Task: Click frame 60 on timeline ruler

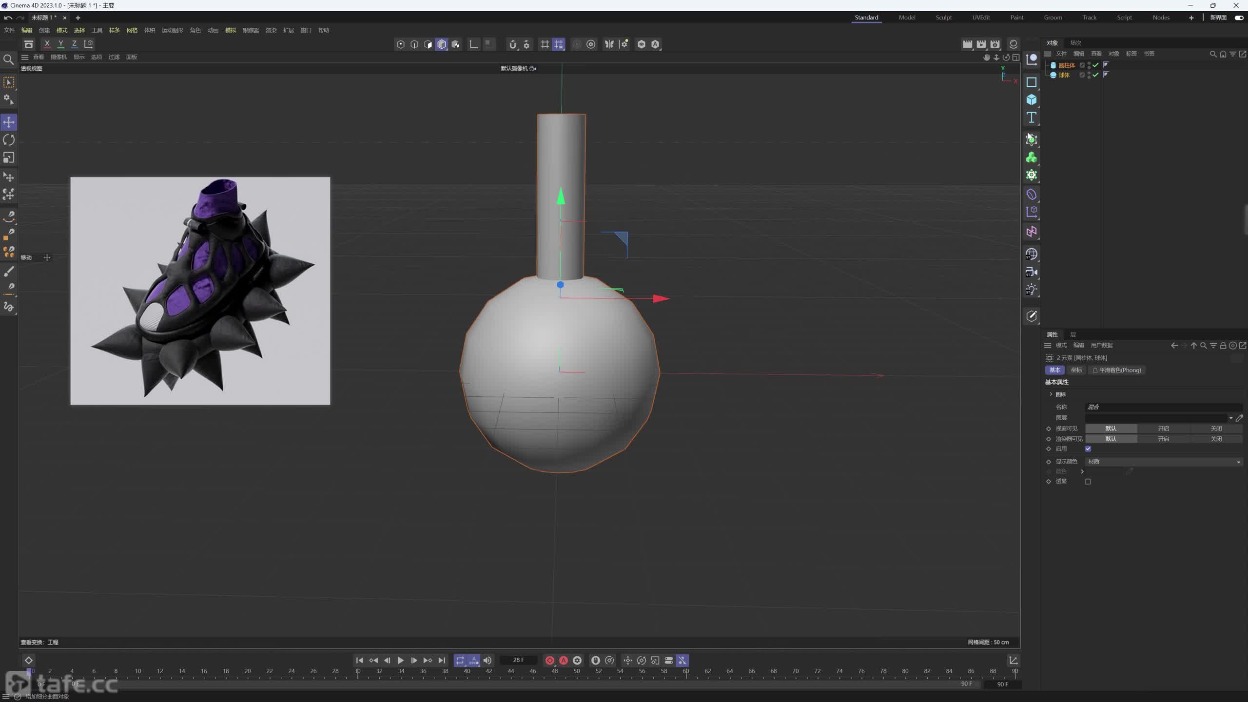Action: point(686,672)
